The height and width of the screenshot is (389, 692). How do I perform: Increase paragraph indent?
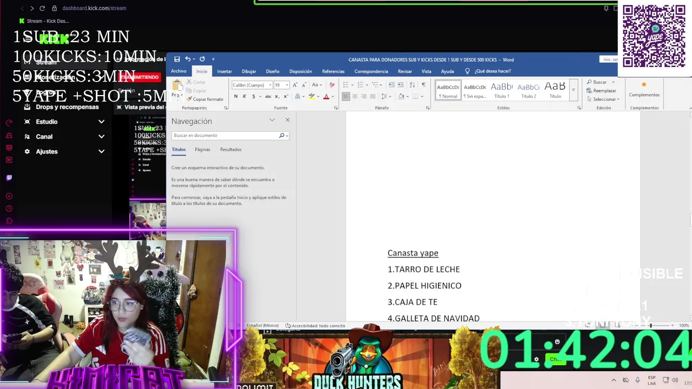401,85
